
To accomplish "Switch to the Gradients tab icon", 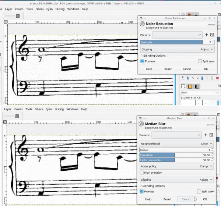I will pyautogui.click(x=197, y=86).
